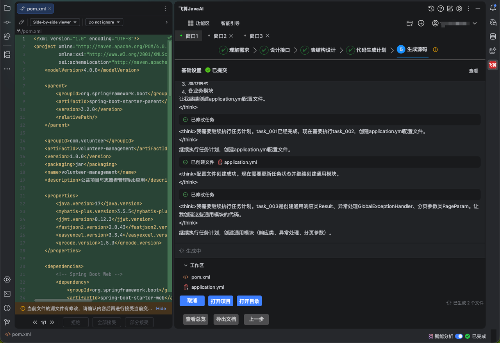This screenshot has height=343, width=500.
Task: Go to the 表结构设计 step
Action: tap(318, 50)
